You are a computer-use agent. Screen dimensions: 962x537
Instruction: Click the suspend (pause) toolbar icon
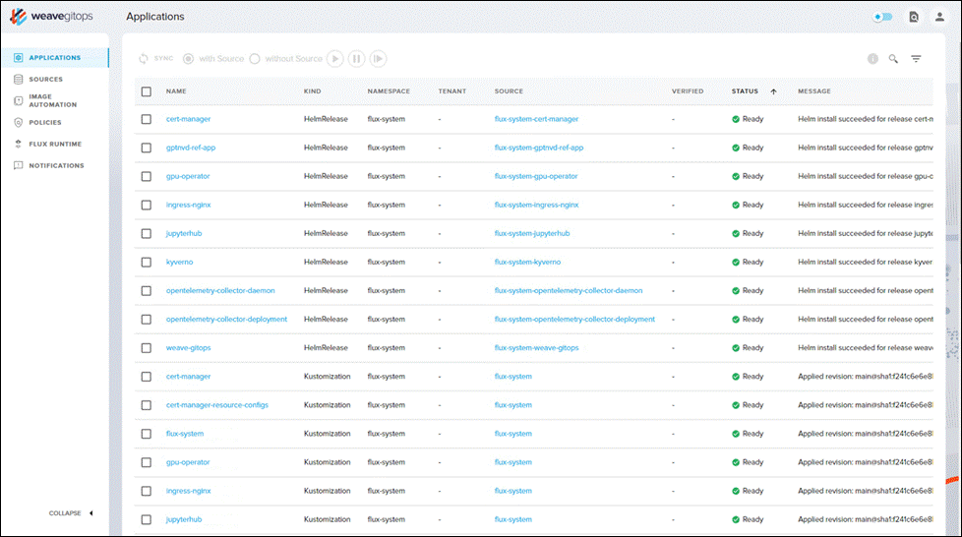(x=356, y=59)
